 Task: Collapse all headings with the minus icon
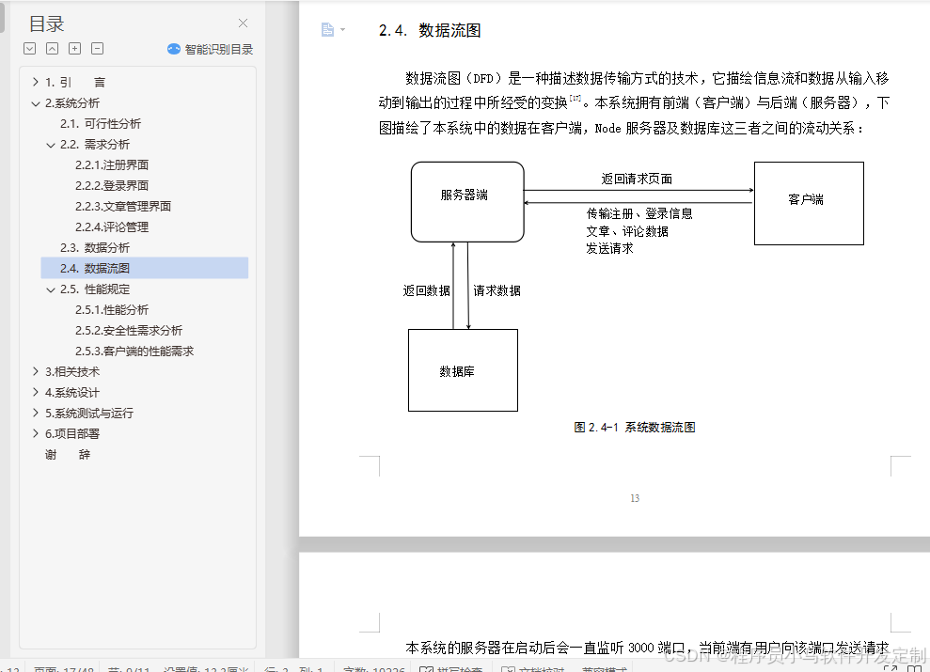[x=98, y=48]
